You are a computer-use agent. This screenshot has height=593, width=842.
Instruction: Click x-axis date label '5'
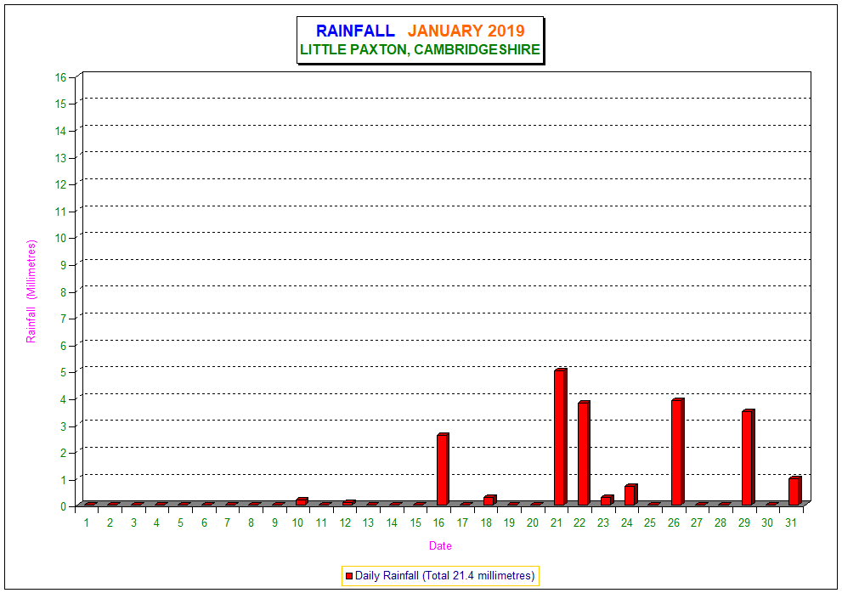coord(180,522)
